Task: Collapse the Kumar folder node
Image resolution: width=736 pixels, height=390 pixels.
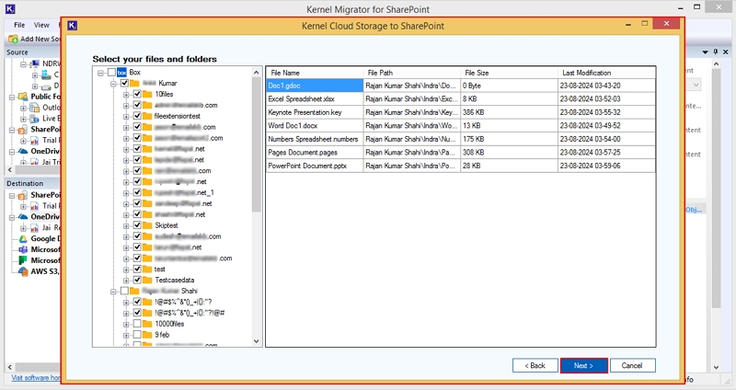Action: [x=113, y=84]
